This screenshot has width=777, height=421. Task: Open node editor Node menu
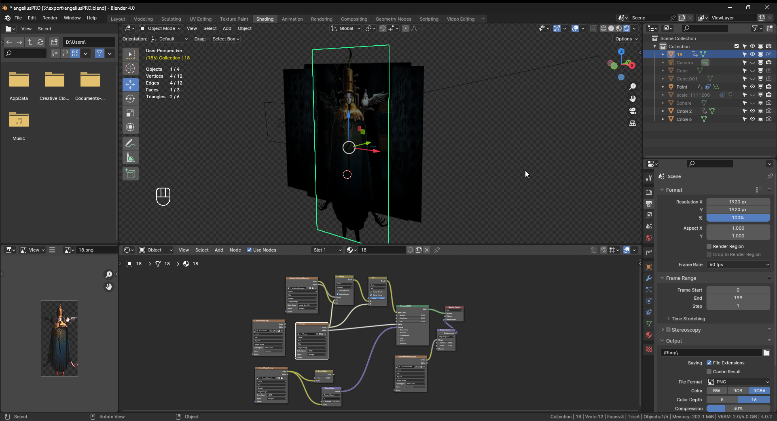[x=235, y=250]
